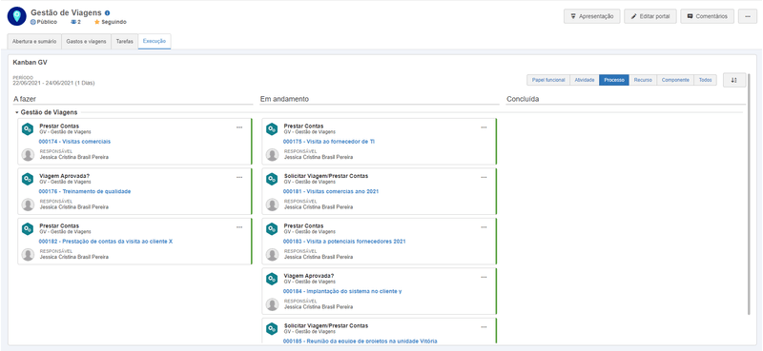Group kanban by Papel funcional
This screenshot has height=351, width=763.
pos(548,80)
